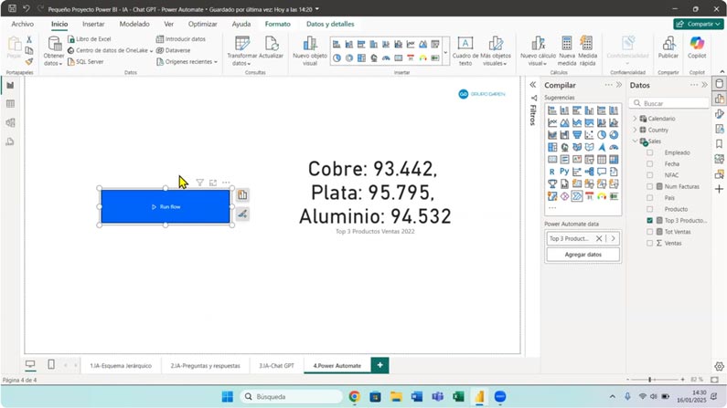This screenshot has height=408, width=727.
Task: Click the Publicar icon
Action: click(668, 43)
